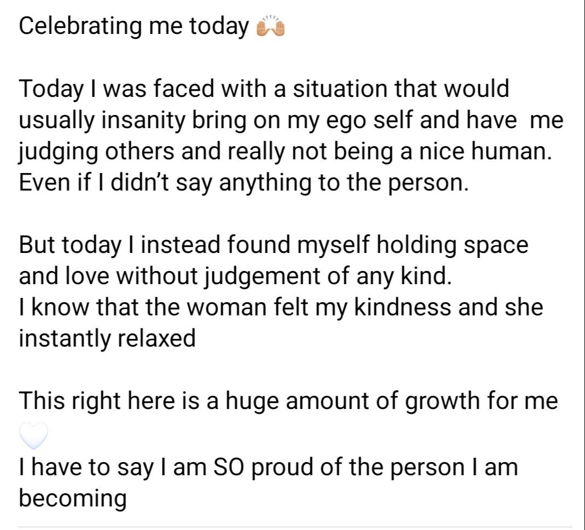The height and width of the screenshot is (530, 585).
Task: Click the horizontal divider below the post
Action: point(296,528)
